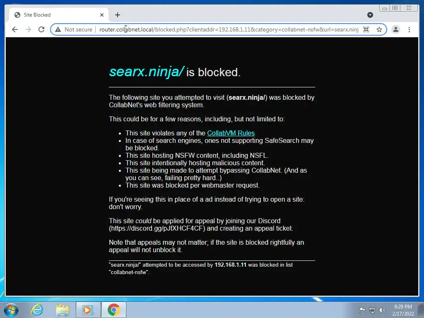424x318 pixels.
Task: Open the tab search dropdown arrow
Action: point(370,15)
